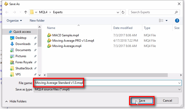Expand the view options dropdown arrow
Viewport: 185px width, 109px height.
coord(167,21)
